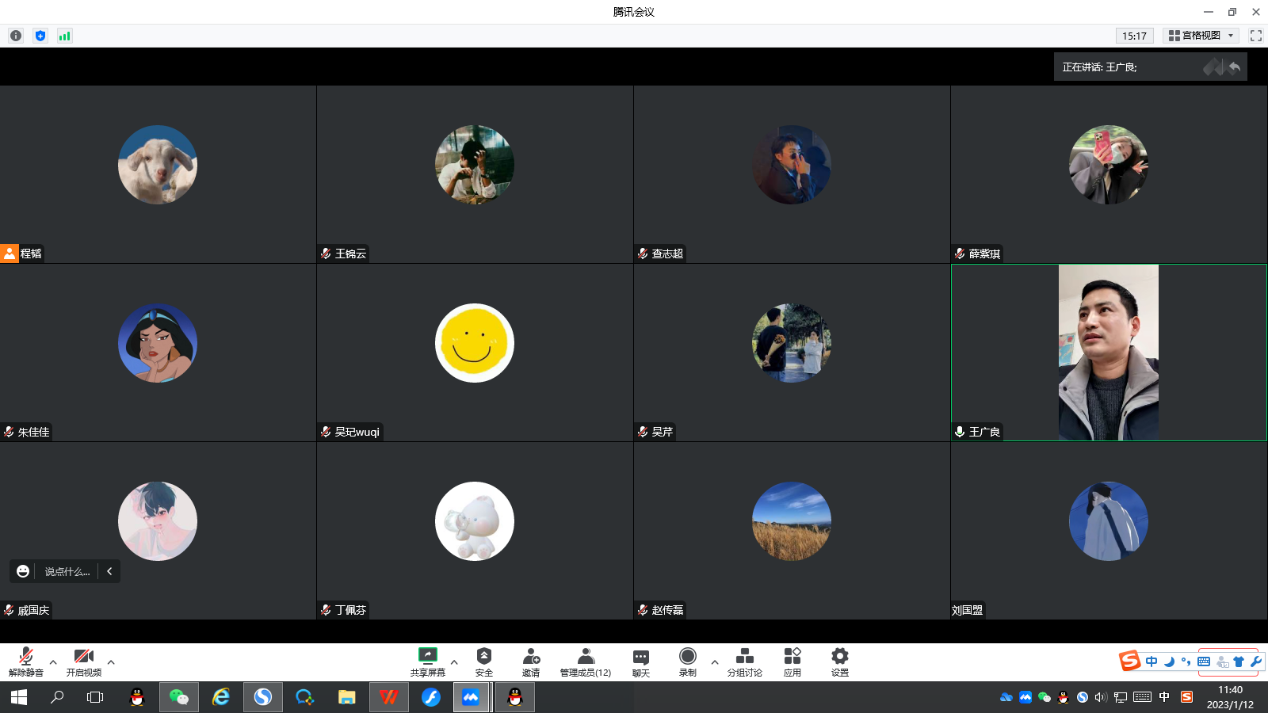This screenshot has height=713, width=1268.
Task: Turn on camera with 开启视频
Action: (83, 662)
